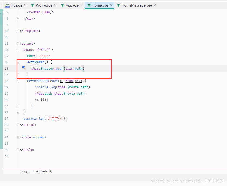Viewport: 227px width, 186px height.
Task: Click the closing '</style>' tag text
Action: (x=27, y=150)
